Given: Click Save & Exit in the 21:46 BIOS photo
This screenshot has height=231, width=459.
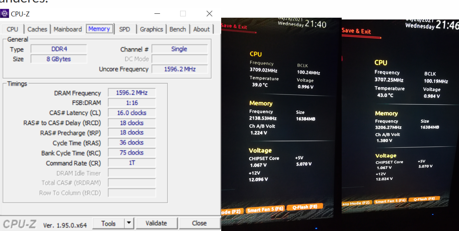Looking at the screenshot, I should pos(357,31).
